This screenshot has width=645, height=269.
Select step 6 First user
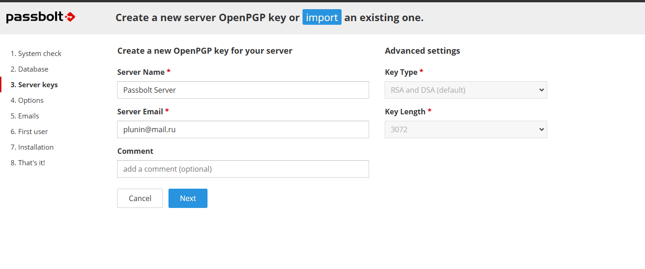click(x=29, y=132)
